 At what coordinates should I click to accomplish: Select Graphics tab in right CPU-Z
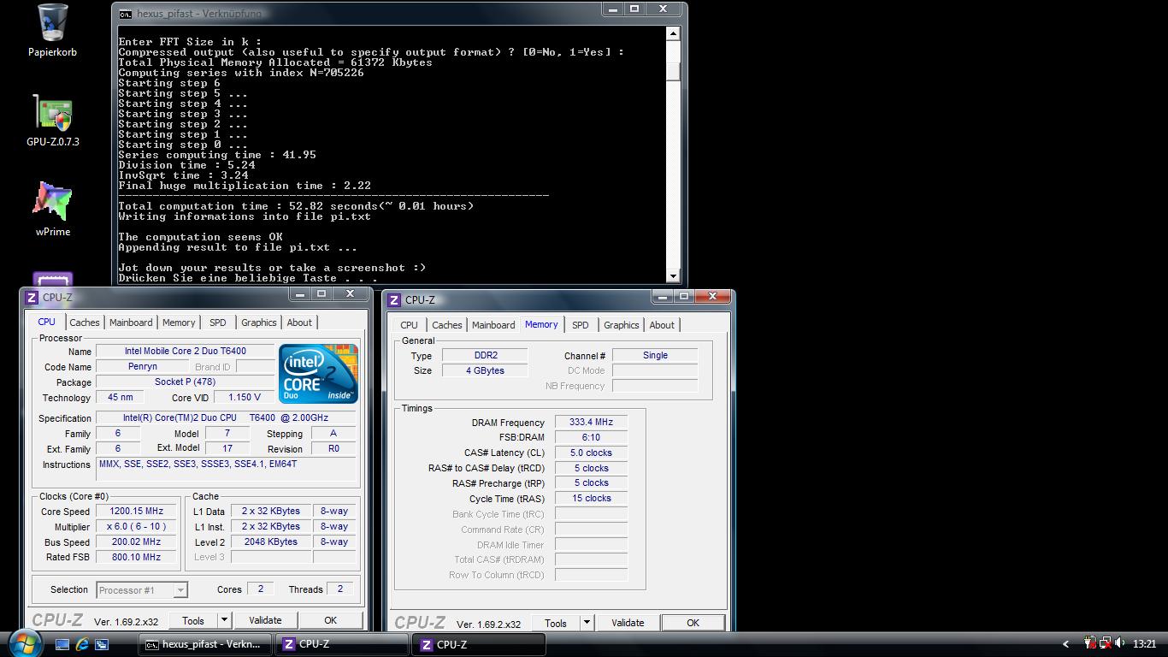pyautogui.click(x=621, y=325)
